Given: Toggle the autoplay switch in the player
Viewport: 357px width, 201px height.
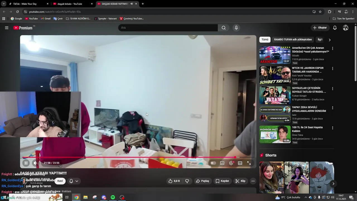Looking at the screenshot, I should (x=213, y=163).
